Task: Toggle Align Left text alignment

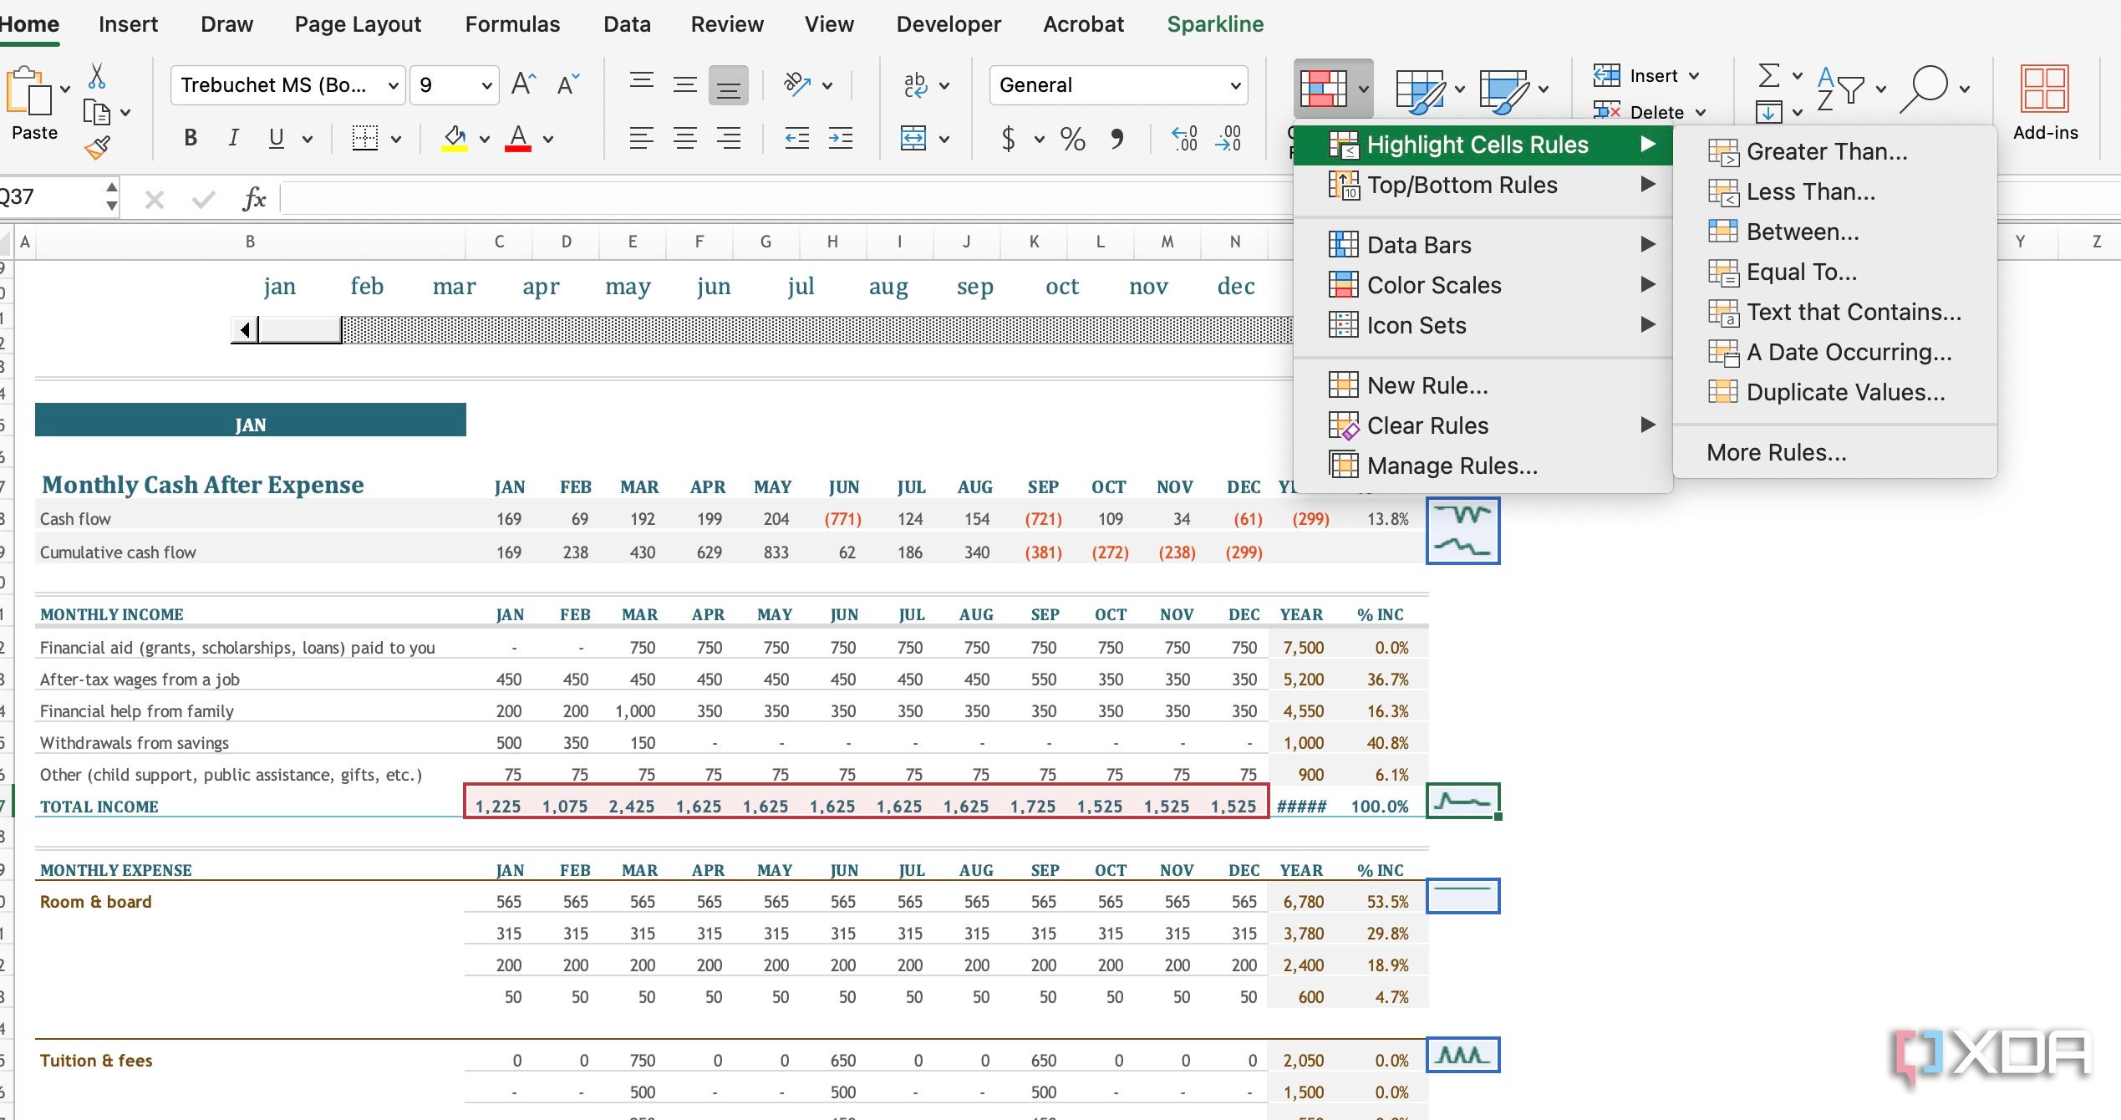Action: coord(642,138)
